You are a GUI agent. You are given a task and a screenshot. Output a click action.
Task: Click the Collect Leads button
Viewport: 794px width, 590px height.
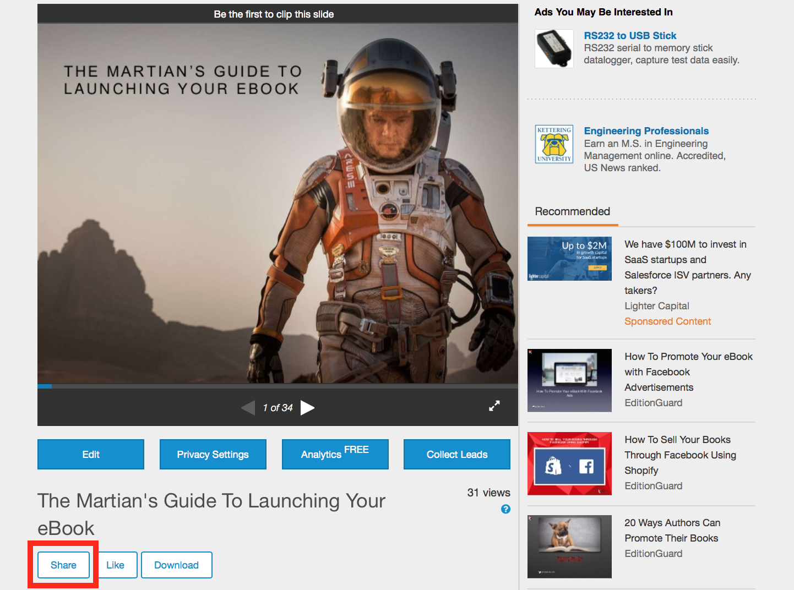tap(457, 454)
